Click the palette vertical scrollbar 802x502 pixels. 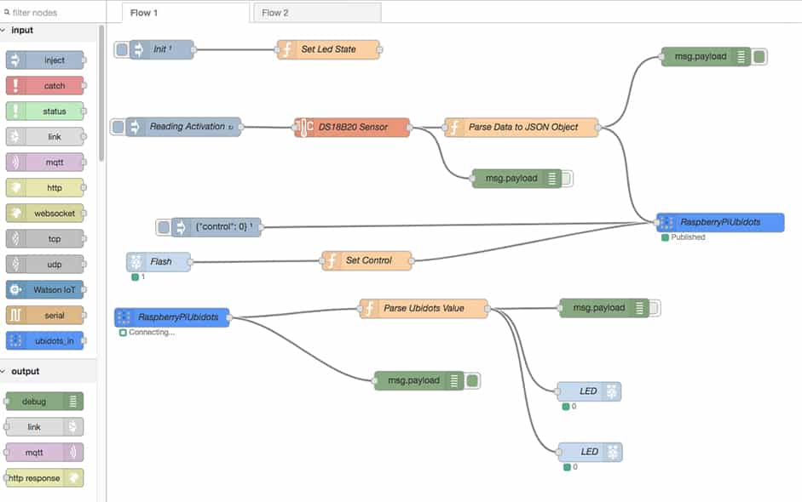[101, 93]
